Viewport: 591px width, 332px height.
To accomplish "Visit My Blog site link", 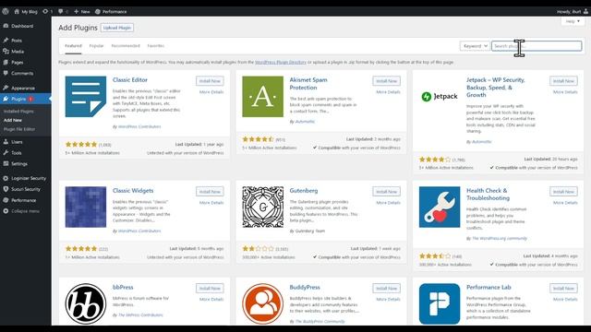I will [x=26, y=12].
